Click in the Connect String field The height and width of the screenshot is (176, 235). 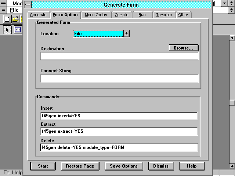[x=119, y=78]
